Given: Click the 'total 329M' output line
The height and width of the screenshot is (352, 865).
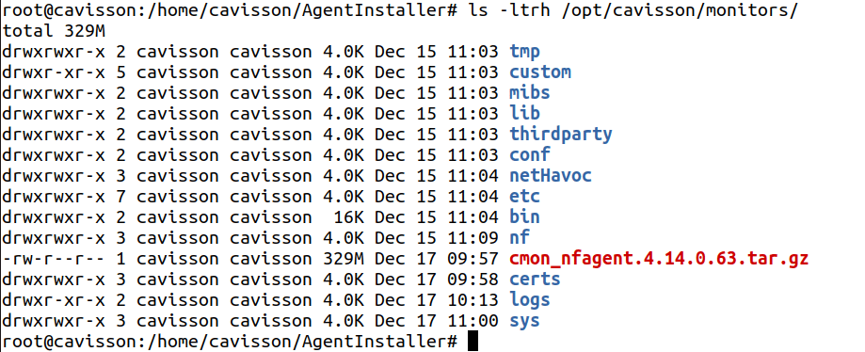Looking at the screenshot, I should click(55, 31).
